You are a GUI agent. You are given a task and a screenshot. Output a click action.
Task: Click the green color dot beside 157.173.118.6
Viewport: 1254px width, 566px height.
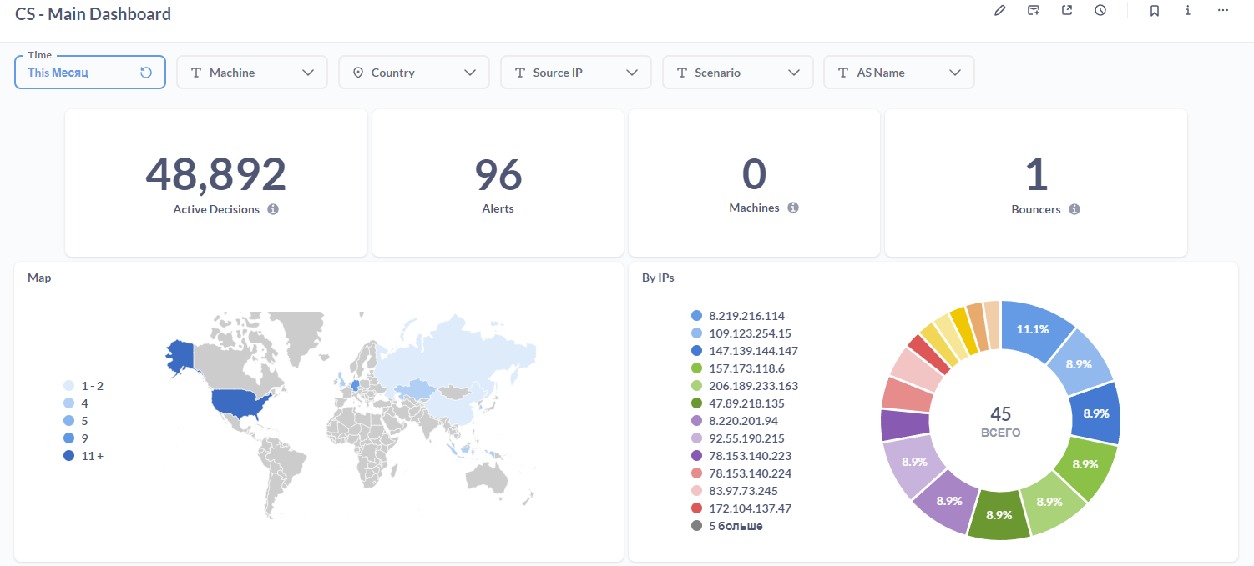(x=696, y=368)
